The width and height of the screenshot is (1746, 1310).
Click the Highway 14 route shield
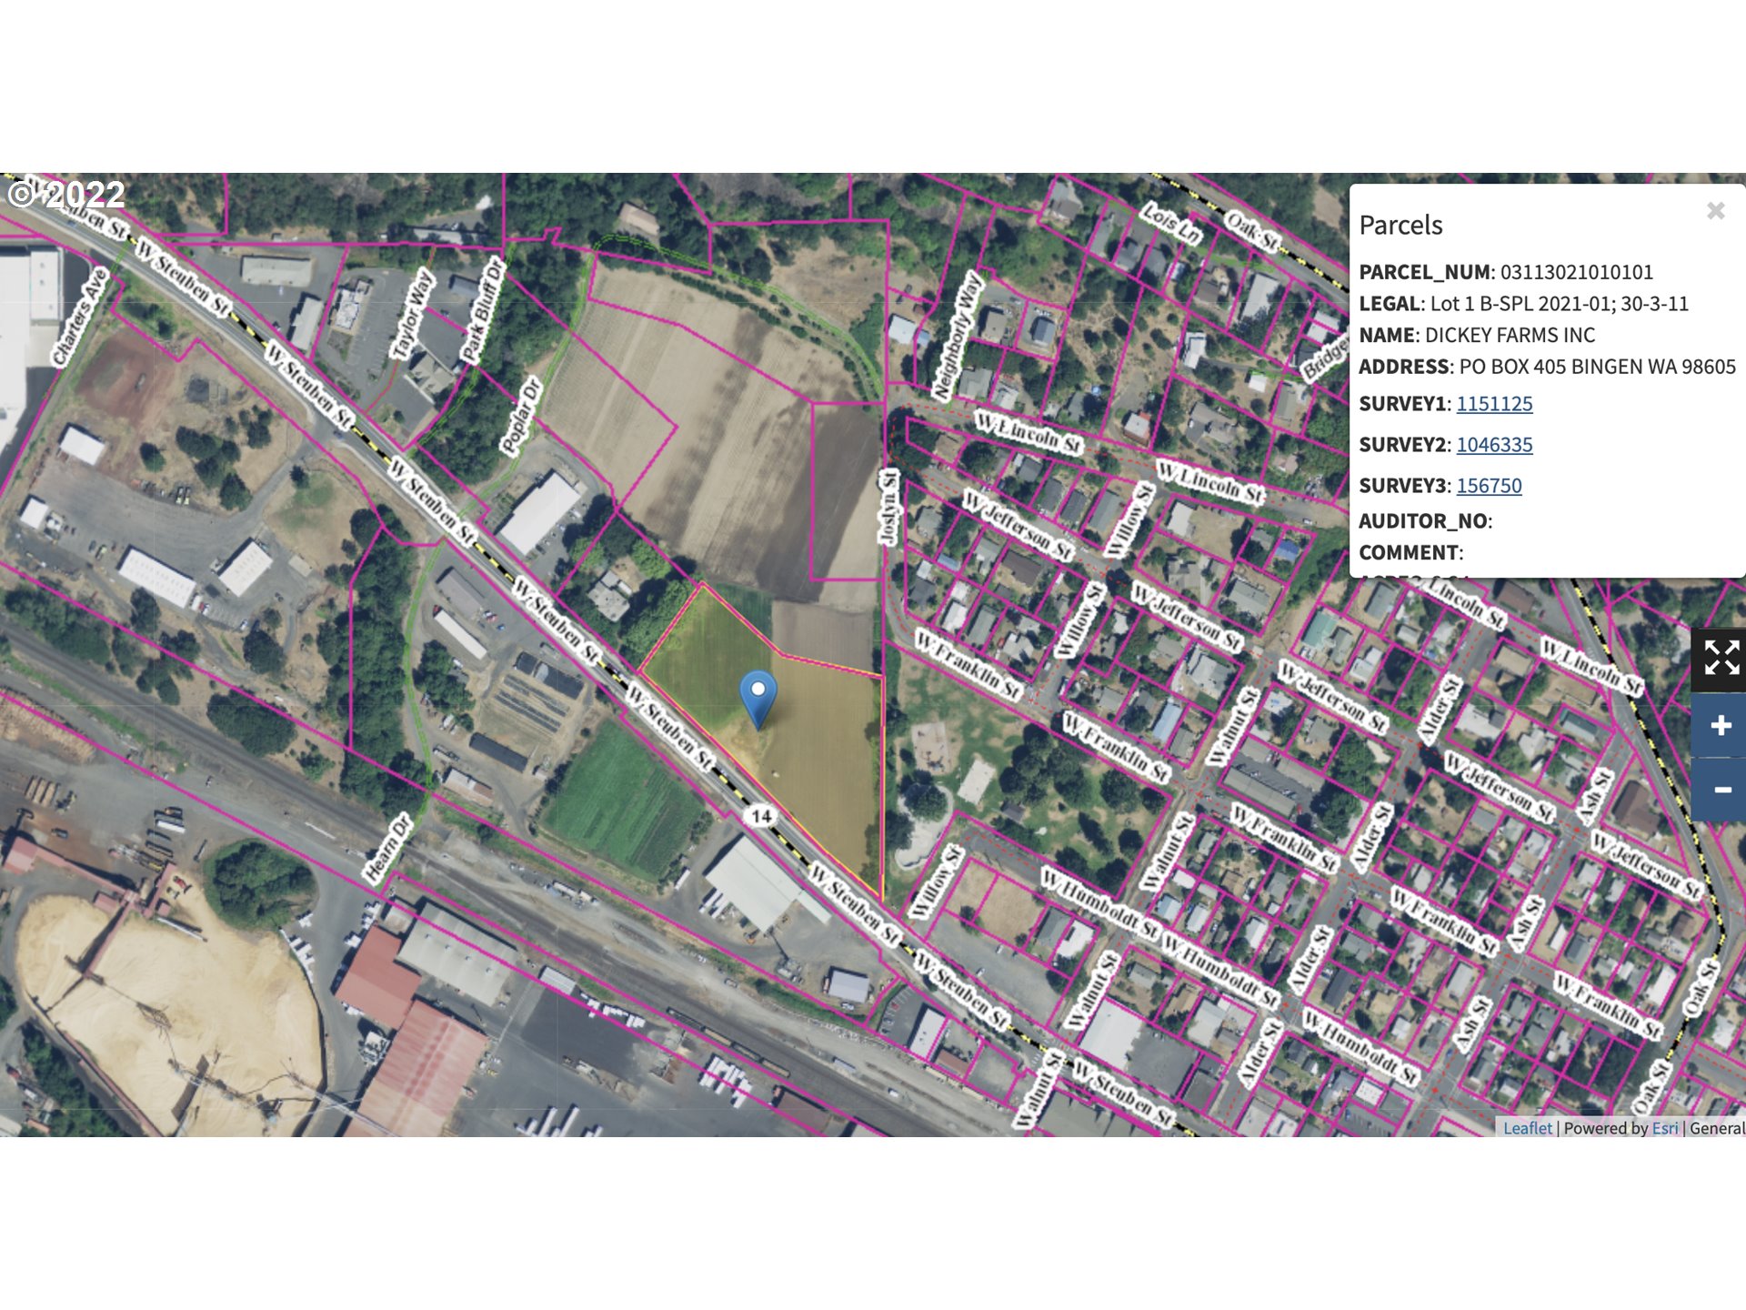click(762, 816)
